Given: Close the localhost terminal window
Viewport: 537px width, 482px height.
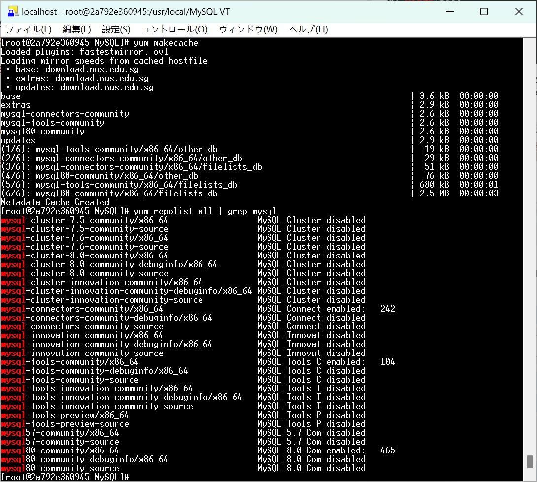Looking at the screenshot, I should click(x=518, y=12).
